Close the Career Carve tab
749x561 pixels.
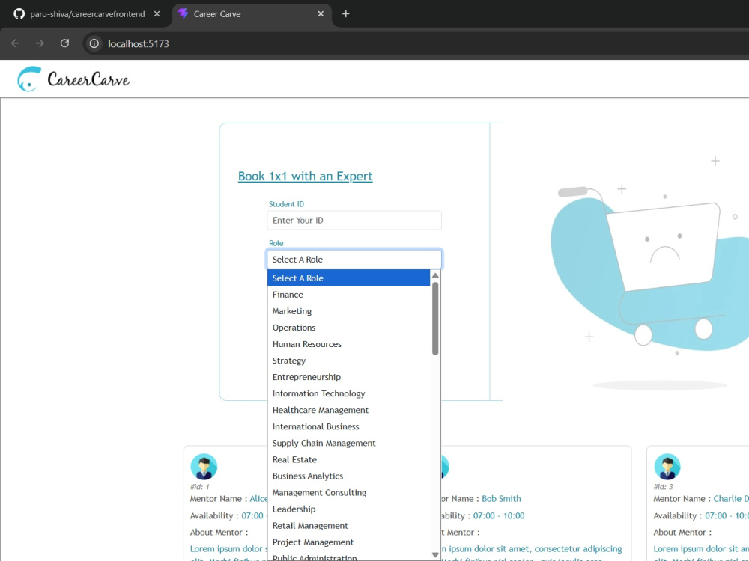click(x=321, y=13)
